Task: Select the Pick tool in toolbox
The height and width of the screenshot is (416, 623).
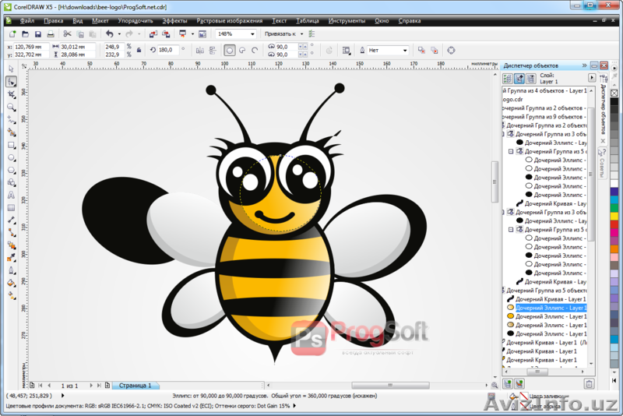Action: [x=11, y=69]
